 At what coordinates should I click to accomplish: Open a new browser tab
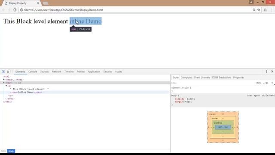pyautogui.click(x=46, y=3)
